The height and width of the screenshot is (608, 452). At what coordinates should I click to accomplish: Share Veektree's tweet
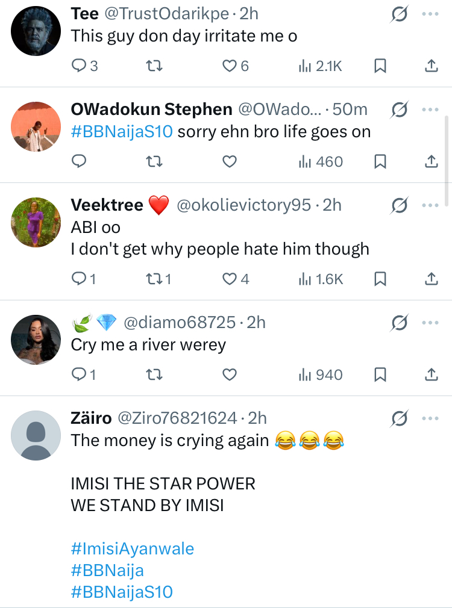431,279
